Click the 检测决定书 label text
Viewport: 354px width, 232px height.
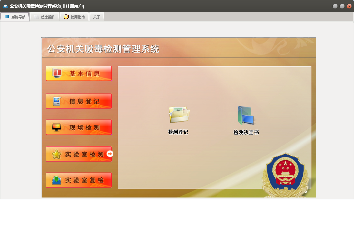pyautogui.click(x=246, y=132)
